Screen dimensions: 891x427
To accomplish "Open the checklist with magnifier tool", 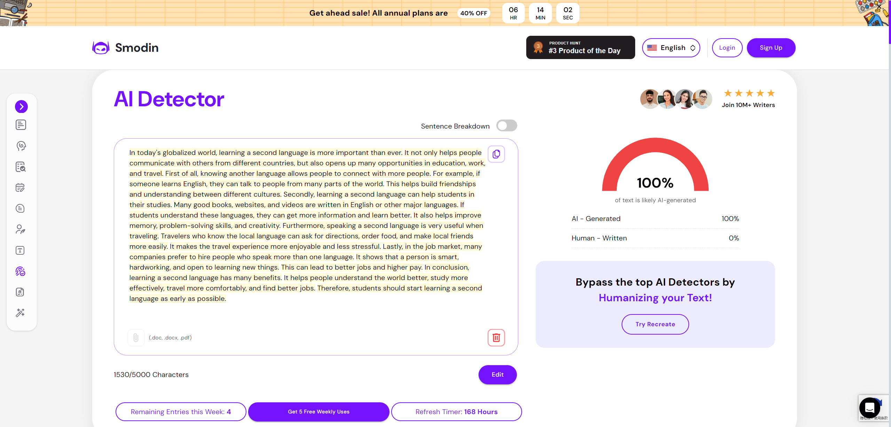I will point(21,167).
